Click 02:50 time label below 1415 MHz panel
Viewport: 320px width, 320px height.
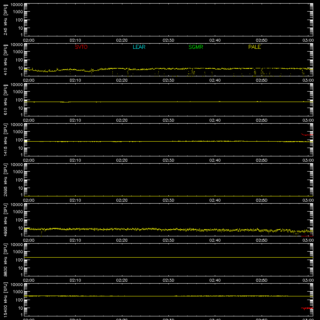[x=262, y=160]
